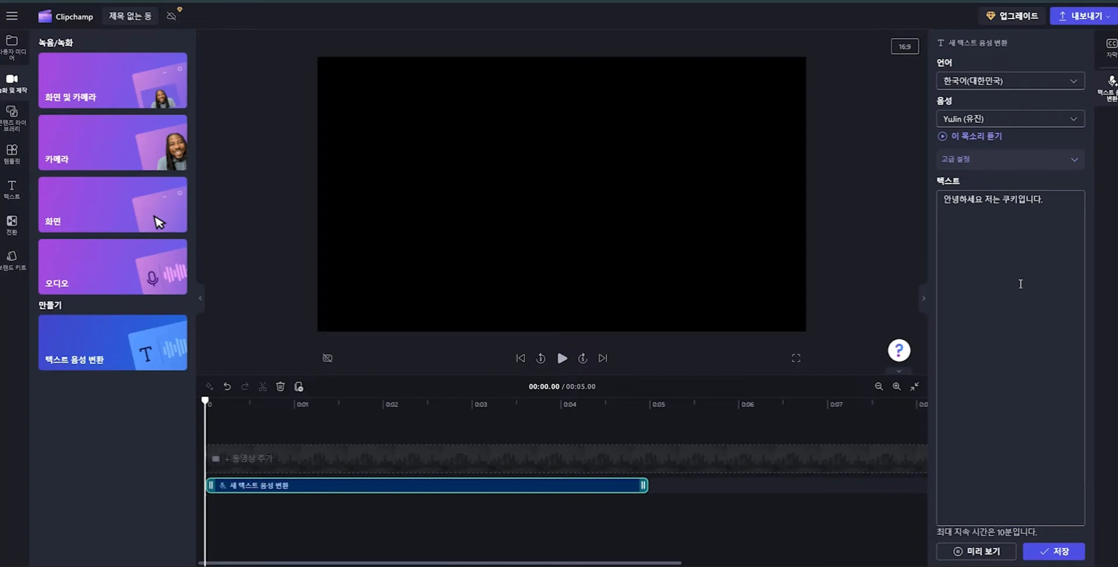Click the playhead marker at timeline start
The height and width of the screenshot is (567, 1118).
coord(205,400)
